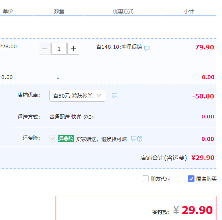The width and height of the screenshot is (222, 220).
Task: Click the green 运费险 badge
Action: (66, 139)
